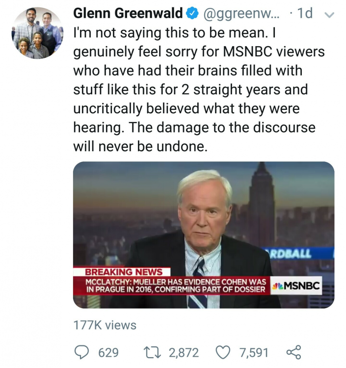Click the 177K views label
The height and width of the screenshot is (368, 346).
(105, 325)
